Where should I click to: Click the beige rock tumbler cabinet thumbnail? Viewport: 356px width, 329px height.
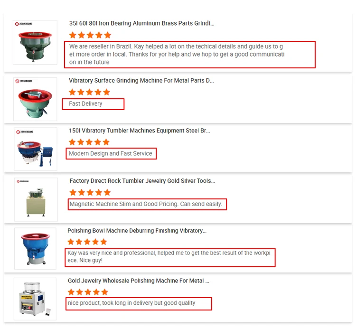pos(35,199)
